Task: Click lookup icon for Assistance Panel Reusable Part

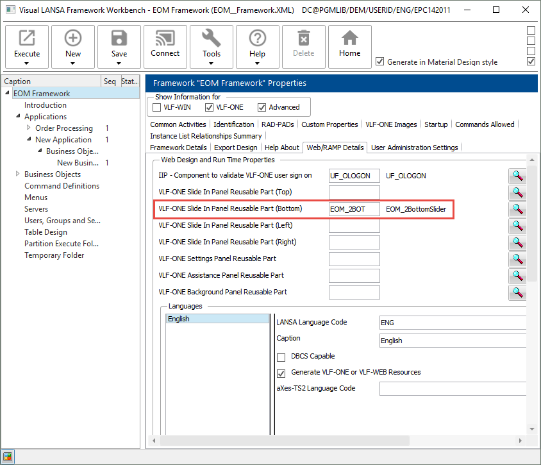Action: click(517, 276)
